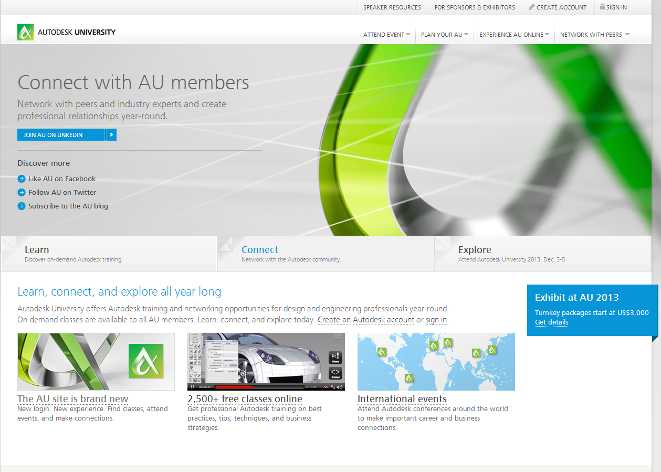Click the red video progress bar
The image size is (661, 472).
click(x=234, y=387)
